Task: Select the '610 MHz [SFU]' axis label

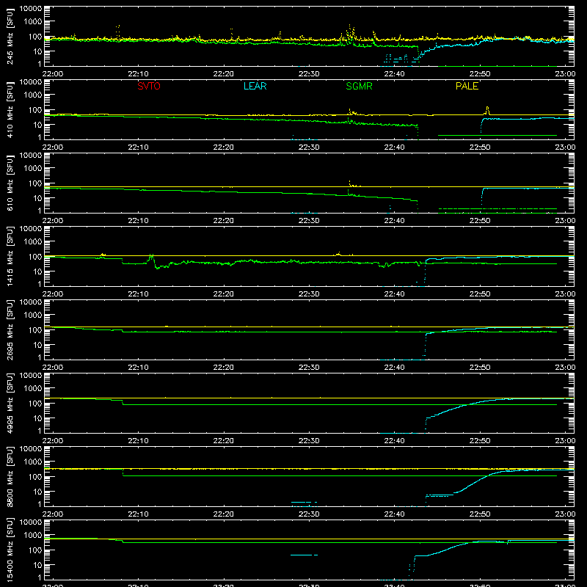Action: click(x=10, y=183)
